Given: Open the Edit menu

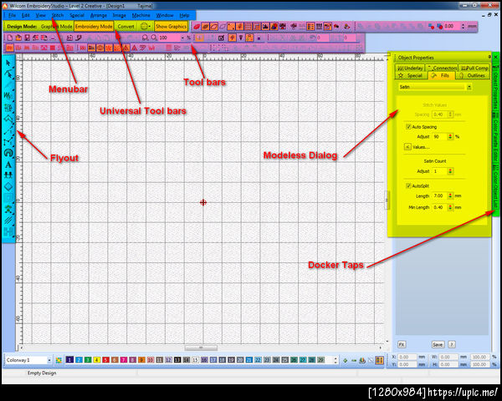Looking at the screenshot, I should pyautogui.click(x=25, y=15).
